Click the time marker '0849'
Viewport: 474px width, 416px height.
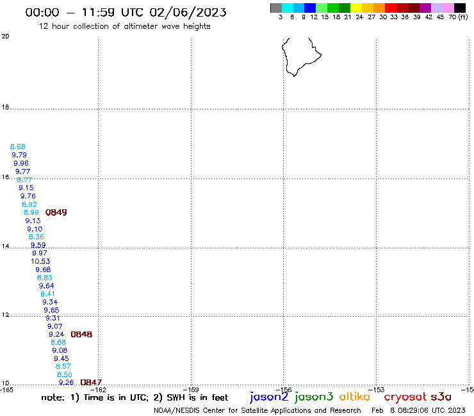[56, 212]
